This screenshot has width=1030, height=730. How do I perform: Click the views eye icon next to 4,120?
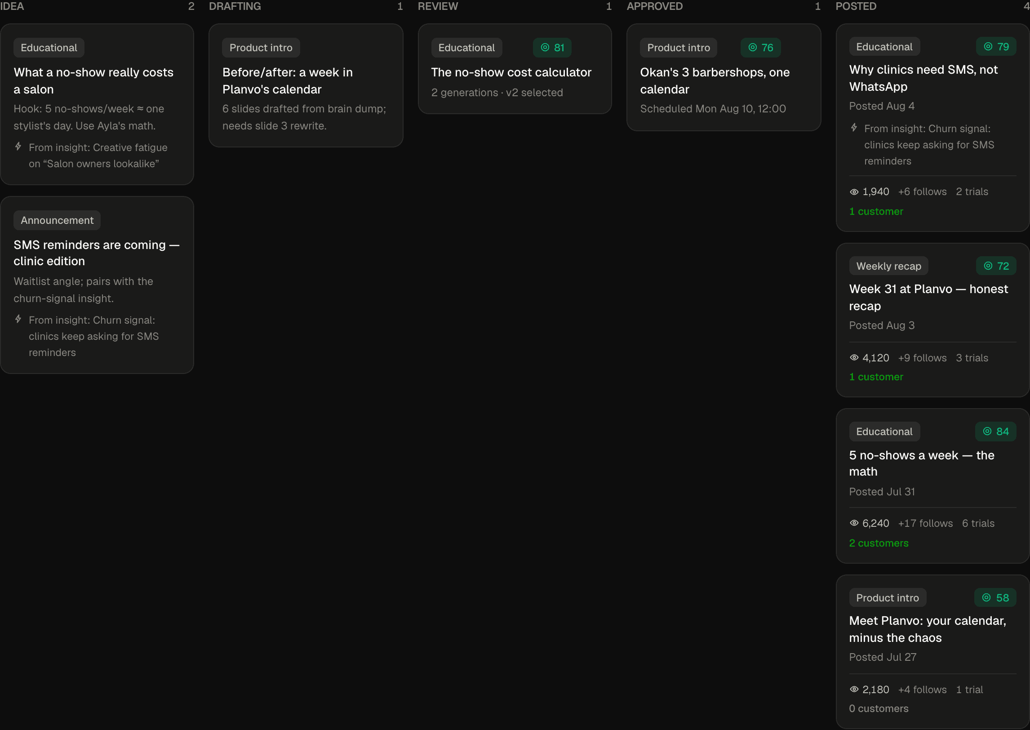pyautogui.click(x=854, y=357)
